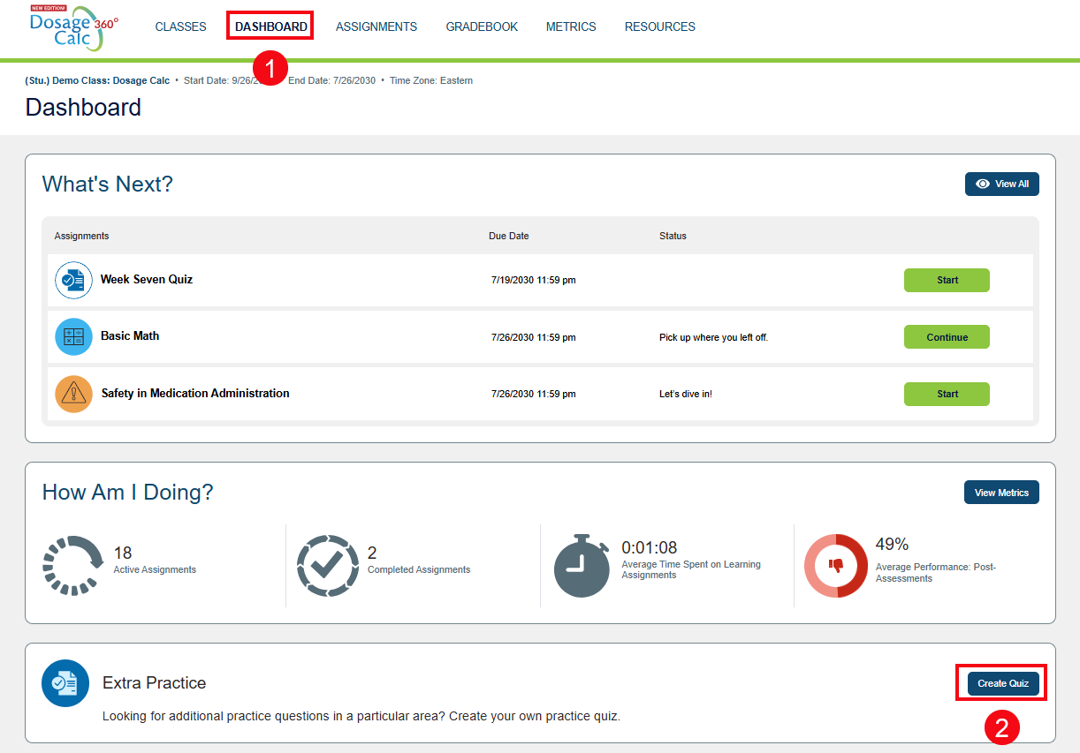This screenshot has width=1080, height=753.
Task: Click the Week Seven Quiz assignment icon
Action: 73,279
